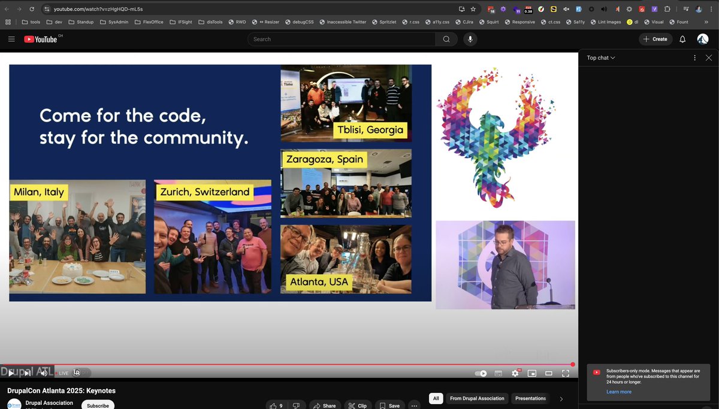Click the search magnifier button

point(446,39)
